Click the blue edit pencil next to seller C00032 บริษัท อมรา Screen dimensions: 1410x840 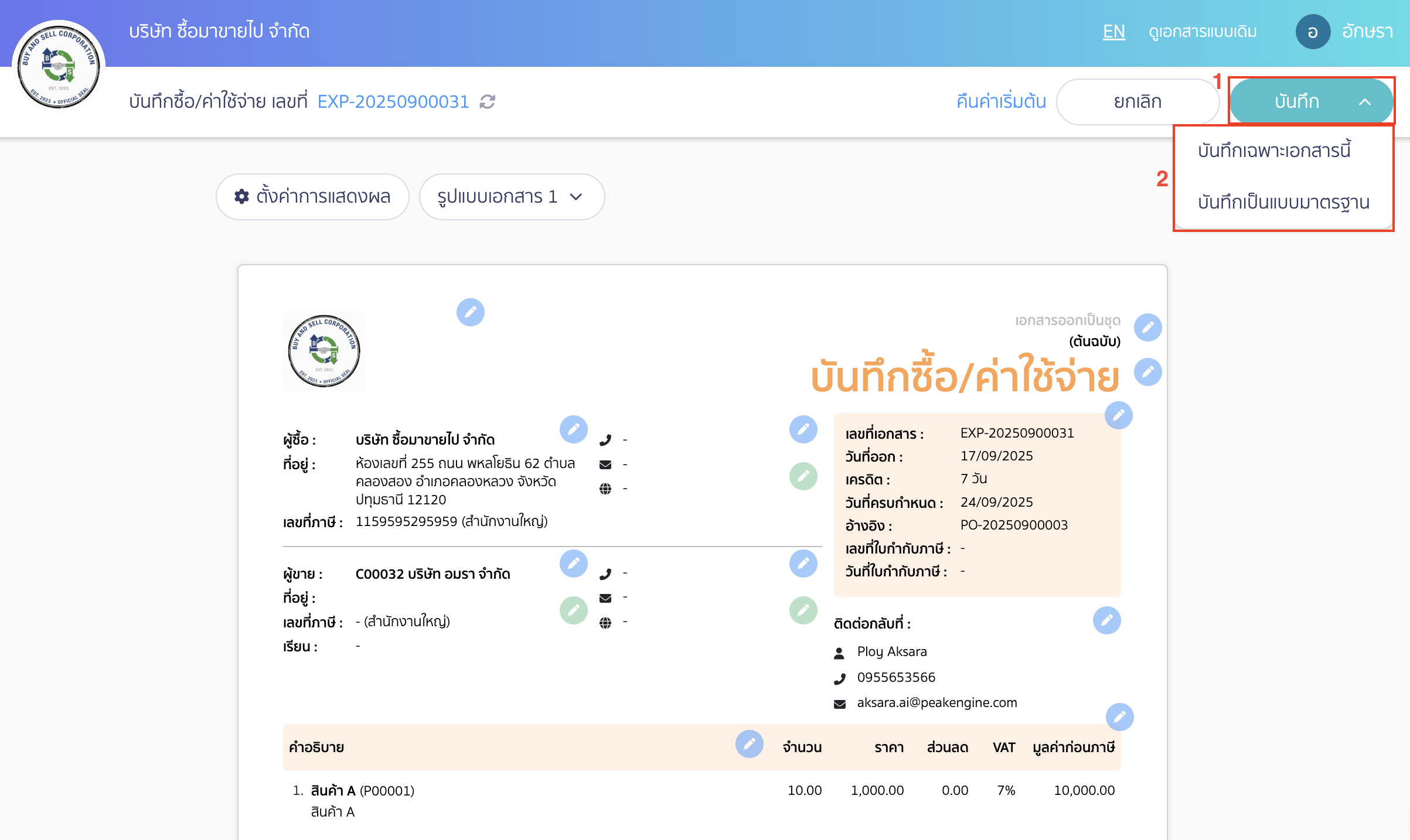coord(573,564)
